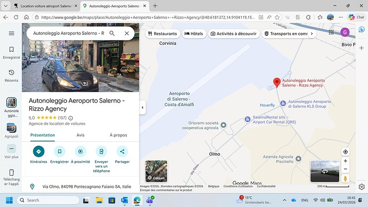Open the Calques layers satellite thumbnail
The image size is (368, 207).
(x=156, y=171)
